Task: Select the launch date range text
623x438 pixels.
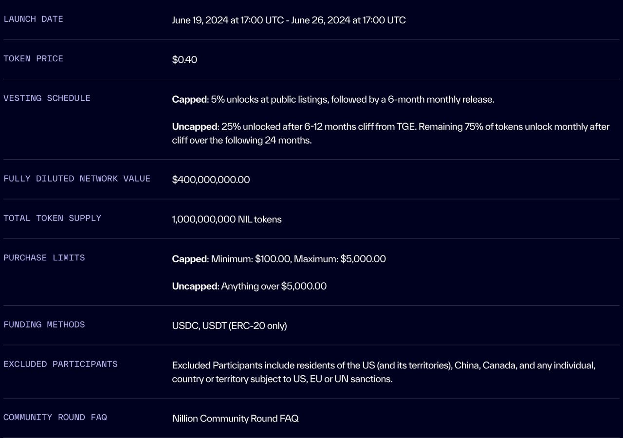Action: 289,20
